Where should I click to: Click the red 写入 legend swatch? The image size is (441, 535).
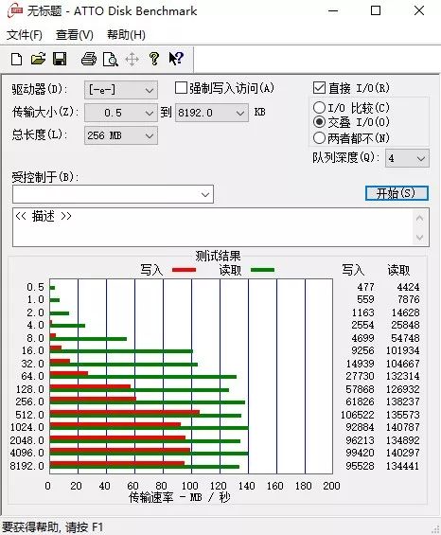185,270
